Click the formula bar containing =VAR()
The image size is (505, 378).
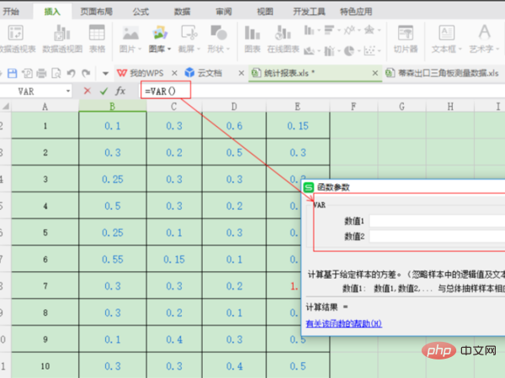point(322,91)
